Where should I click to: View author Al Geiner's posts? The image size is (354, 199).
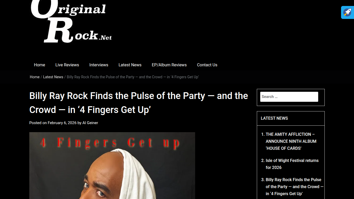(90, 123)
